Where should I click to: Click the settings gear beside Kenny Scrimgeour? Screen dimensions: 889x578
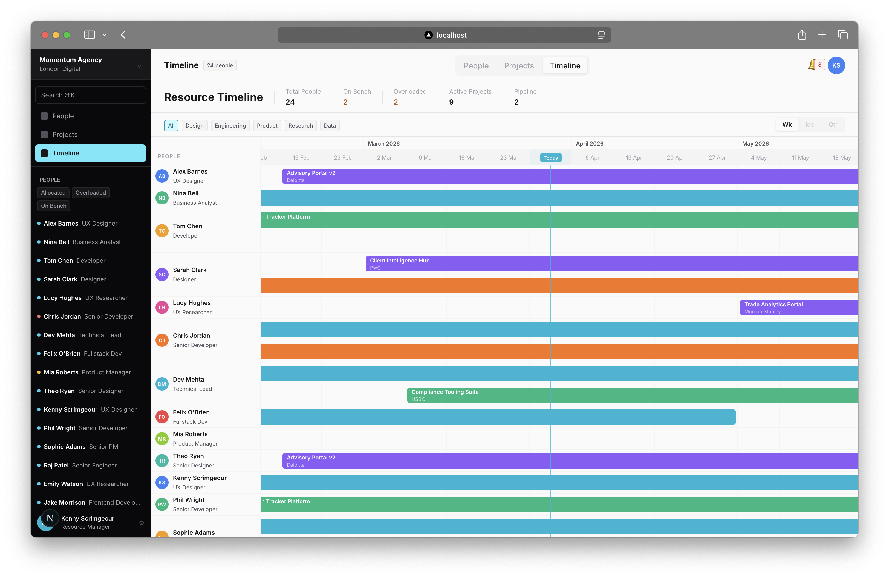tap(142, 523)
